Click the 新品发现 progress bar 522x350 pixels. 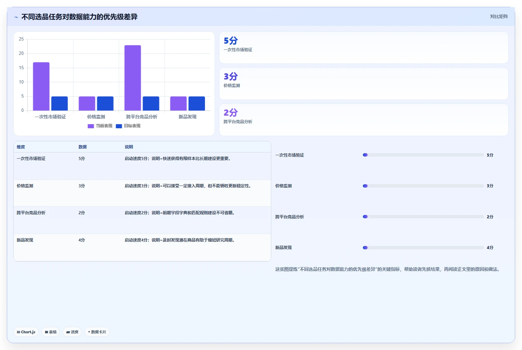coord(423,248)
